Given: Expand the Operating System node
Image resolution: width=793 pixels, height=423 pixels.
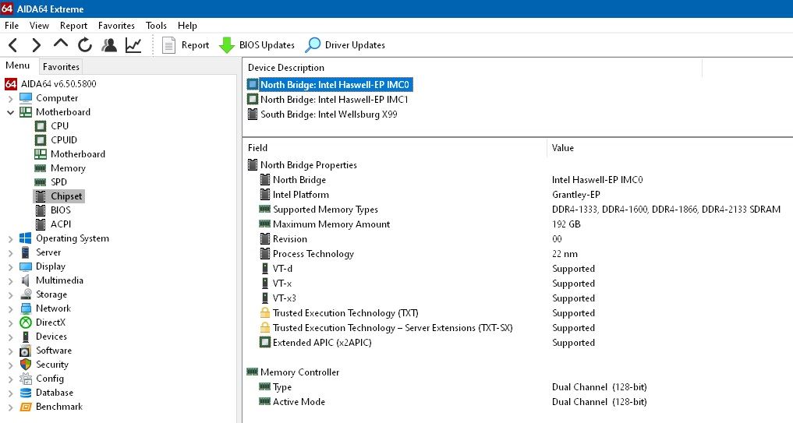Looking at the screenshot, I should (x=11, y=238).
